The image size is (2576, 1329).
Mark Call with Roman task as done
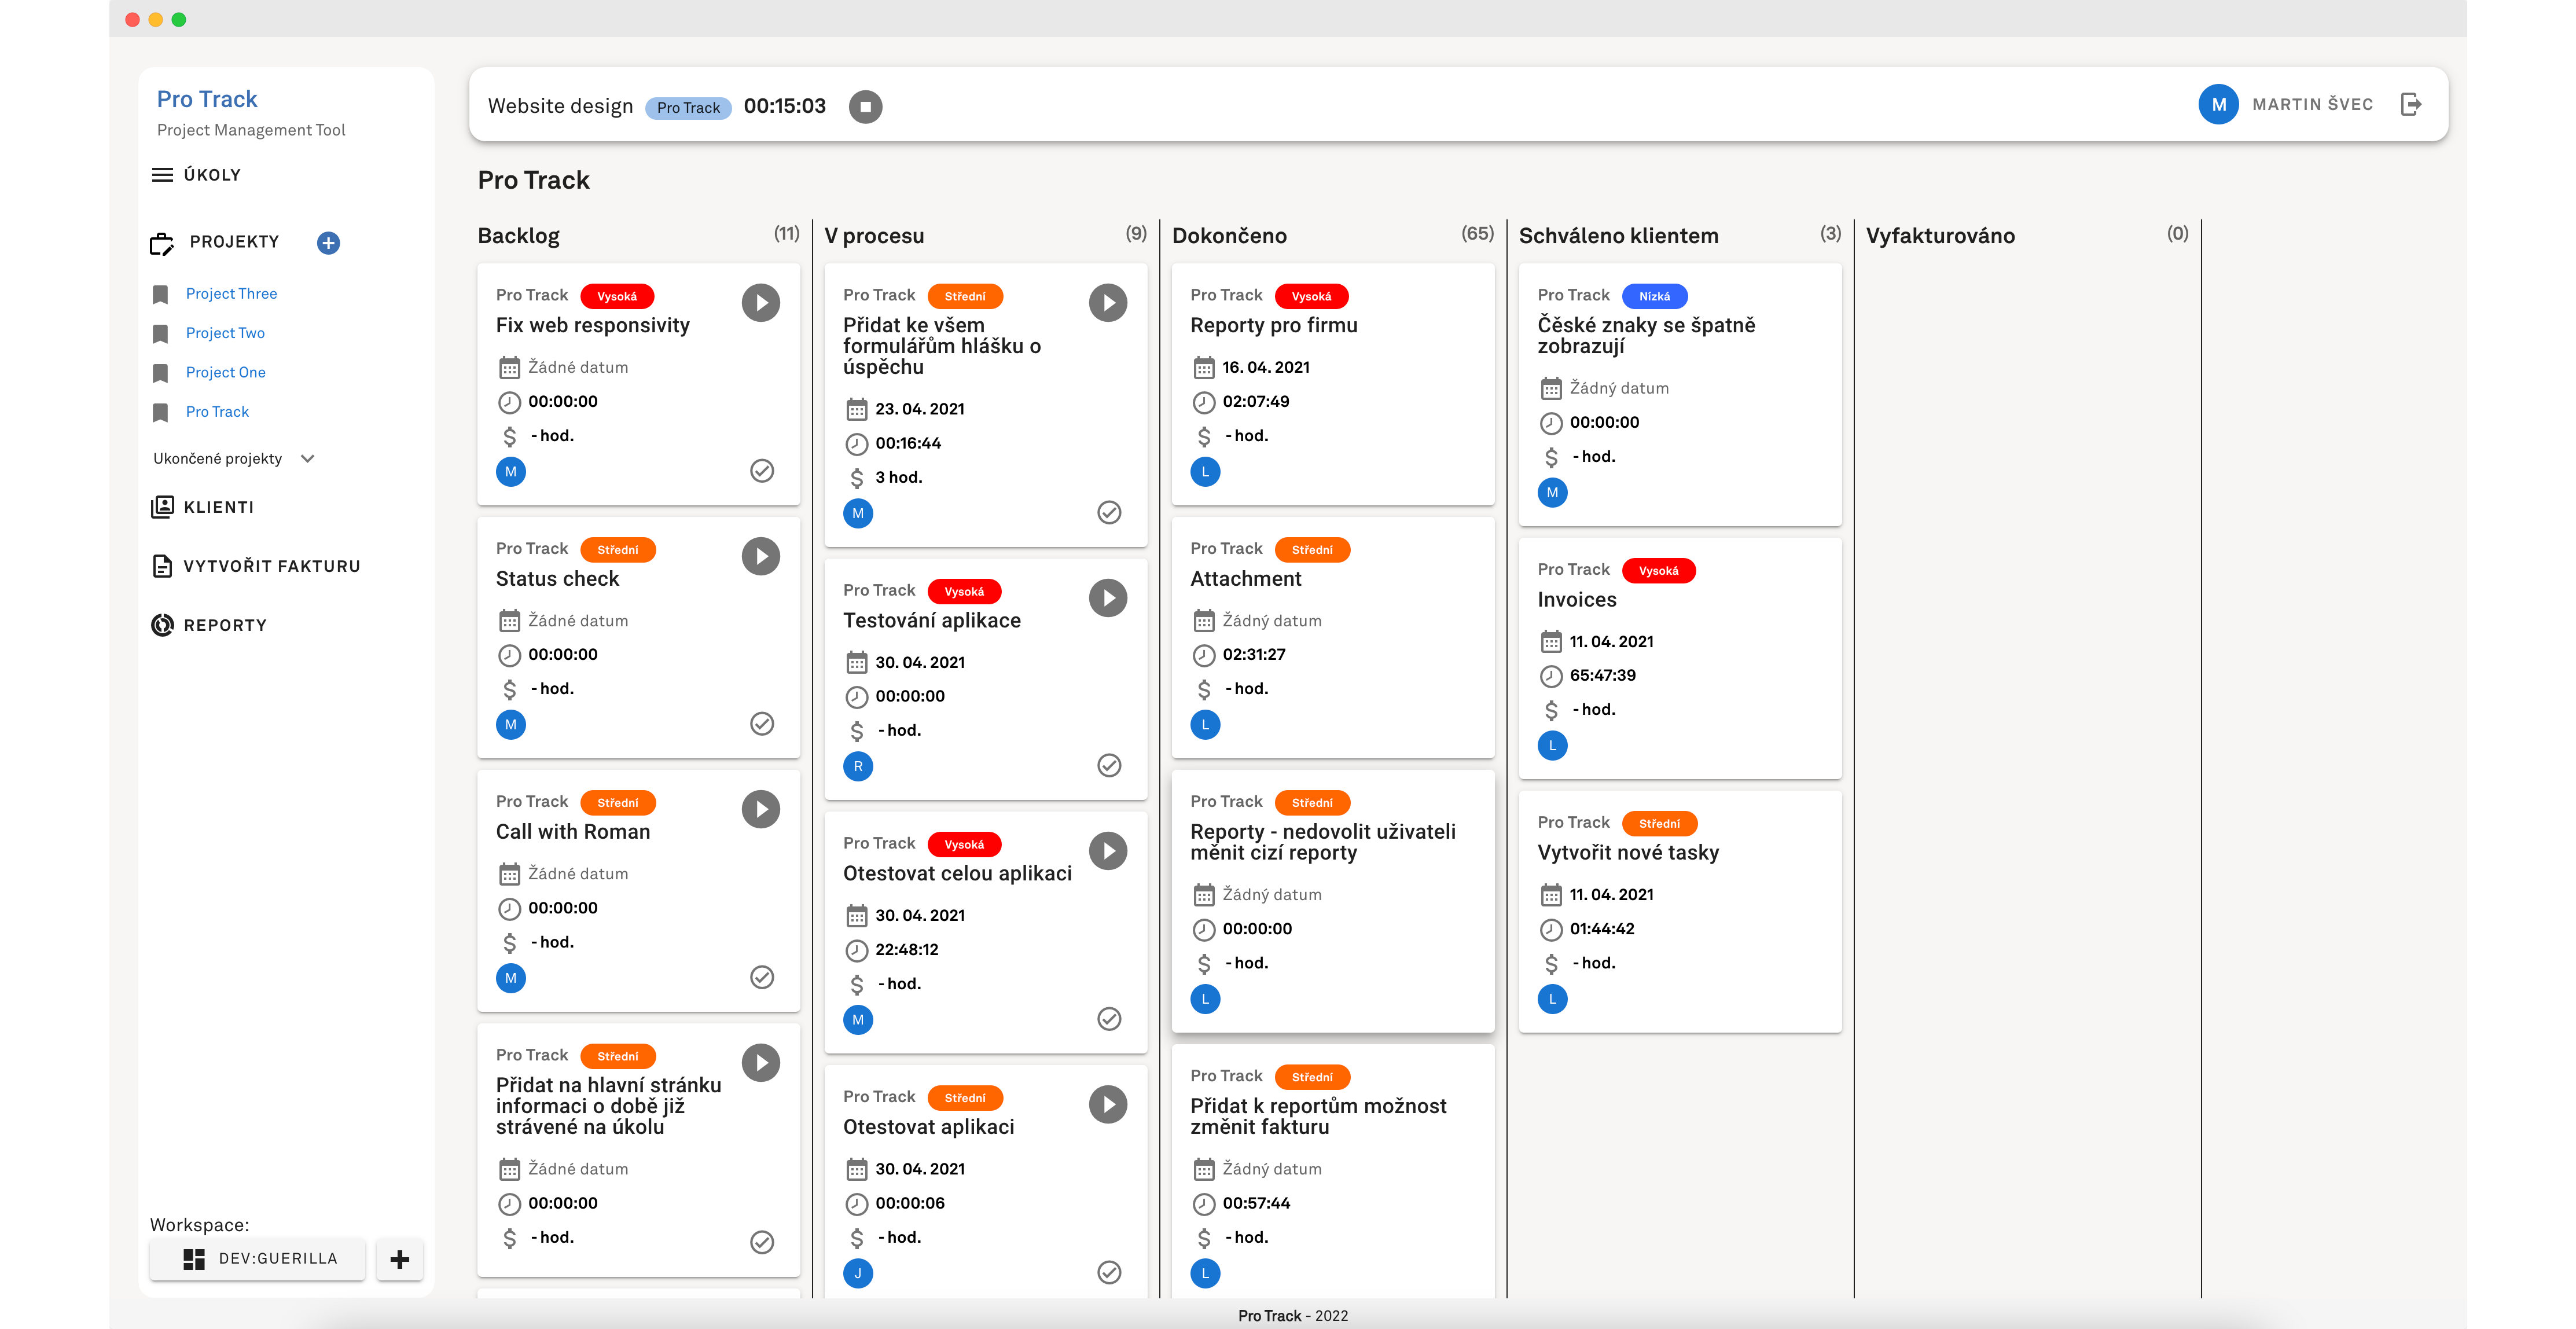pos(761,977)
